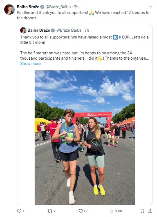Viewport: 157px width, 217px height.
Task: Click verified badge beside top Baiba Braže
Action: click(42, 7)
